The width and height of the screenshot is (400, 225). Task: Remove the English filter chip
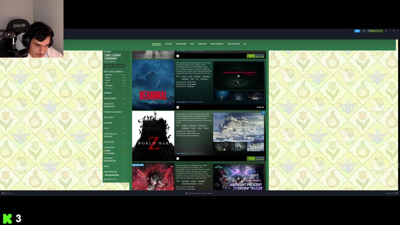(108, 55)
